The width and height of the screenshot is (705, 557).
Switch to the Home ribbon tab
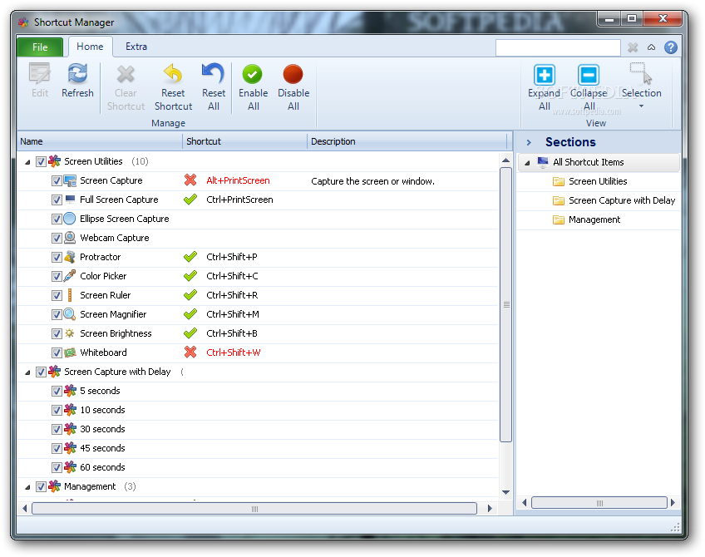point(90,47)
